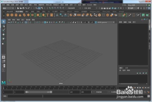Create a polygon cube from the shelf
The width and height of the screenshot is (152, 102).
point(12,15)
